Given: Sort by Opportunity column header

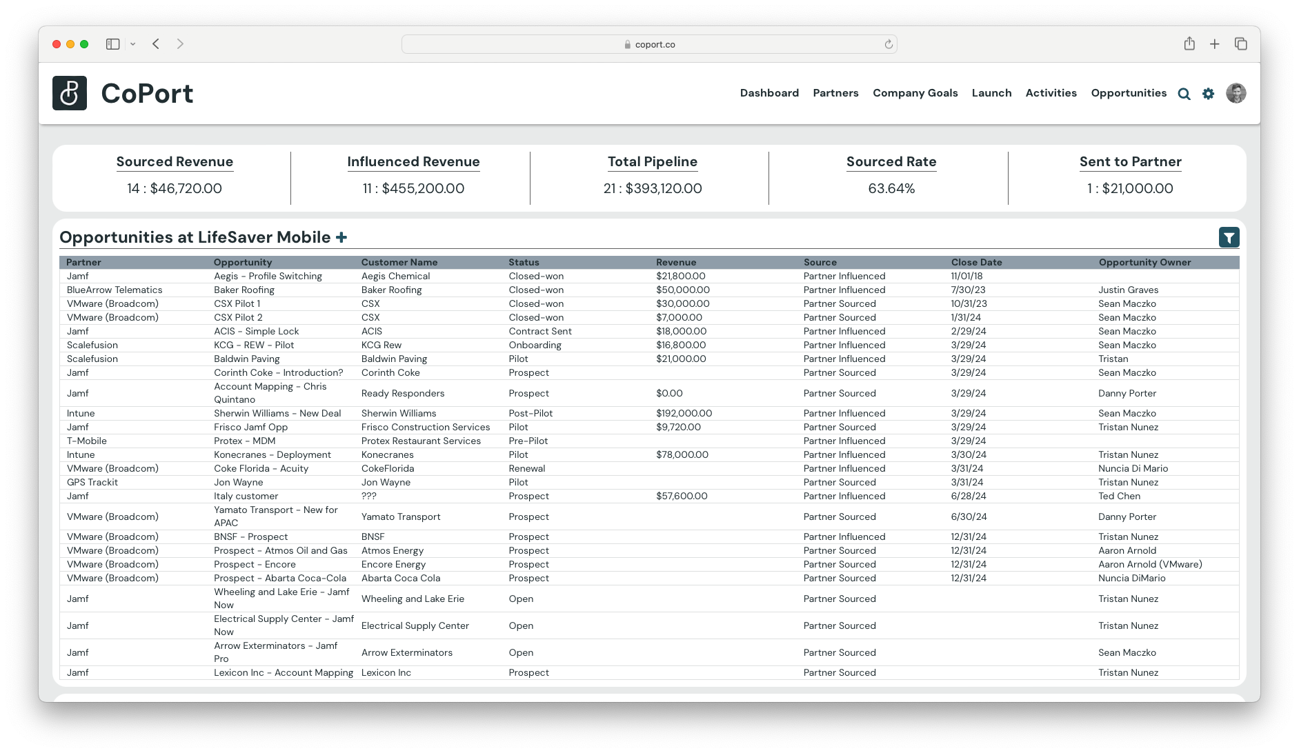Looking at the screenshot, I should point(243,263).
